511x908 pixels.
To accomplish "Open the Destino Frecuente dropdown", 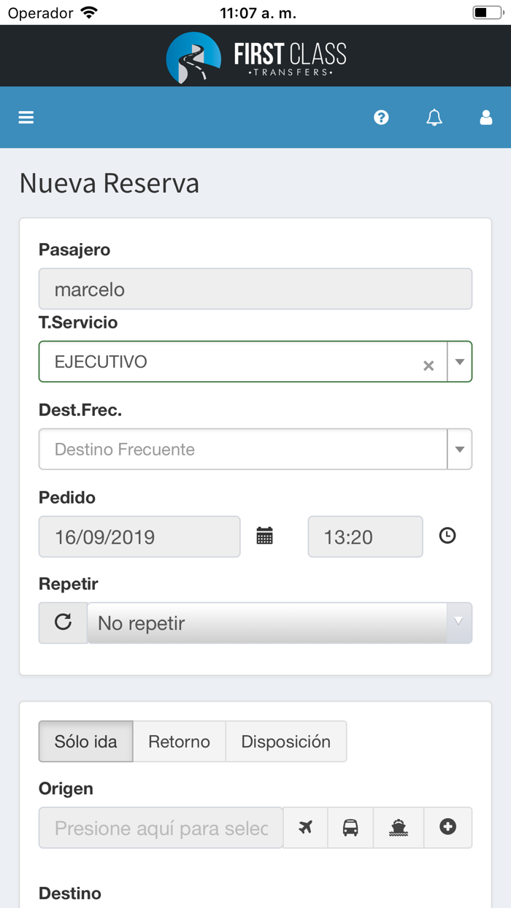I will (459, 449).
